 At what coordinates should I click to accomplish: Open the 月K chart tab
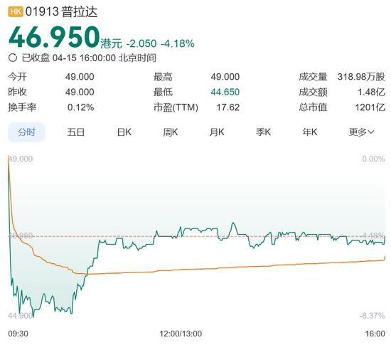coord(217,132)
